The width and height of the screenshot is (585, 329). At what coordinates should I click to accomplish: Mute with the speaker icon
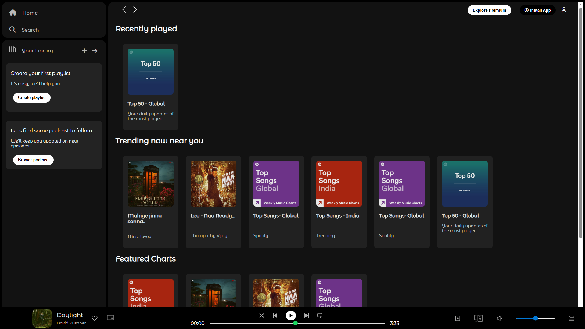click(x=499, y=318)
